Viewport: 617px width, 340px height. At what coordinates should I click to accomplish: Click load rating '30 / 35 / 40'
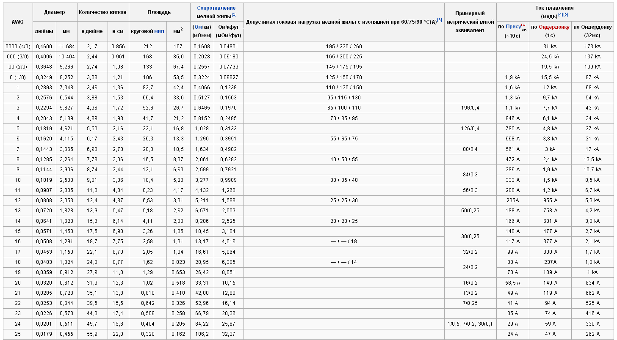click(344, 180)
